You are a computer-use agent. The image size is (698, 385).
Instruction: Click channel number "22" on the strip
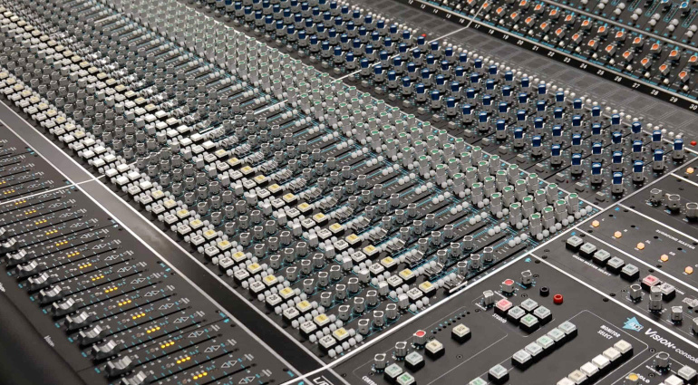[550, 53]
